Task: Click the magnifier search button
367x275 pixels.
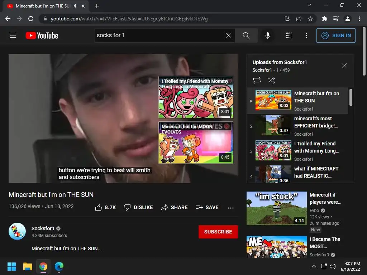Action: (x=246, y=35)
